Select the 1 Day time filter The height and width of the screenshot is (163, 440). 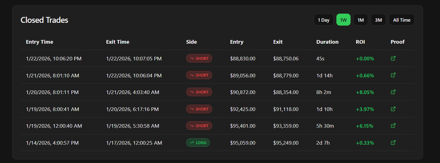(323, 20)
